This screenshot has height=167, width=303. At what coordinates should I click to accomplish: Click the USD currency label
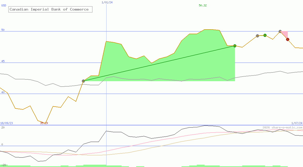tap(4, 5)
